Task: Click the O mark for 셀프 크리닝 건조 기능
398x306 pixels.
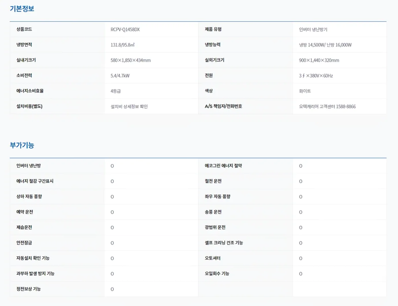Action: (x=300, y=243)
